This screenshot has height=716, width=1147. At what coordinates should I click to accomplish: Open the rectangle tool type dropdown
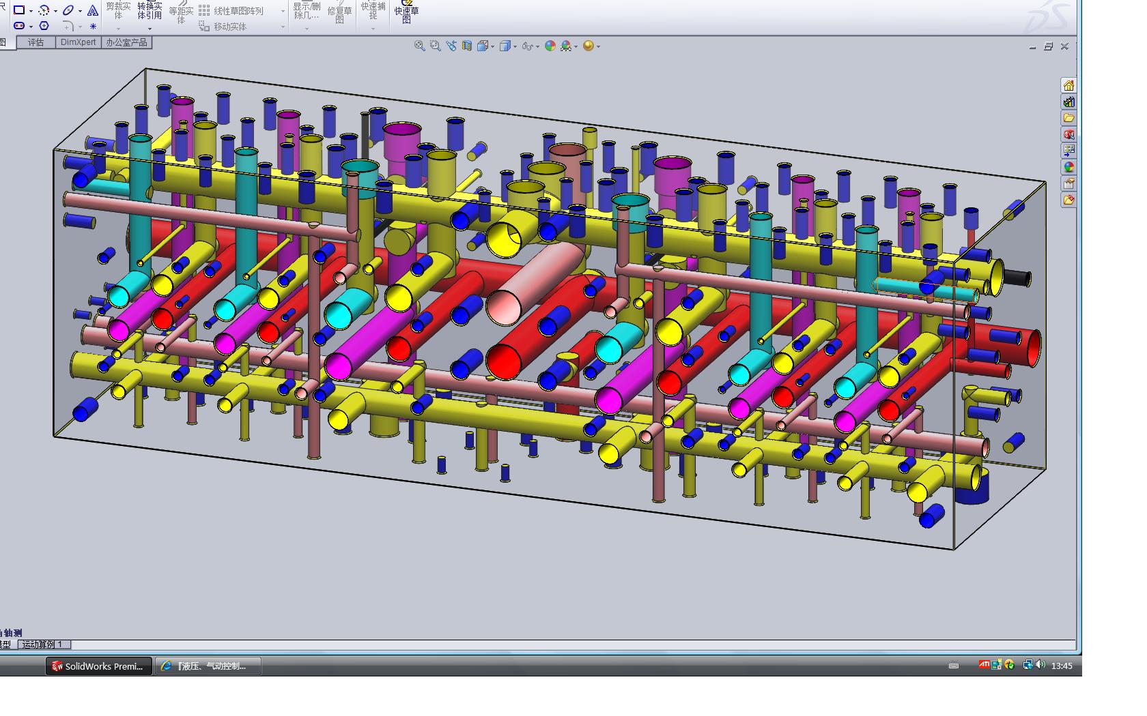coord(31,11)
